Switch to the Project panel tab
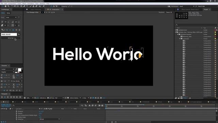 click(206, 10)
